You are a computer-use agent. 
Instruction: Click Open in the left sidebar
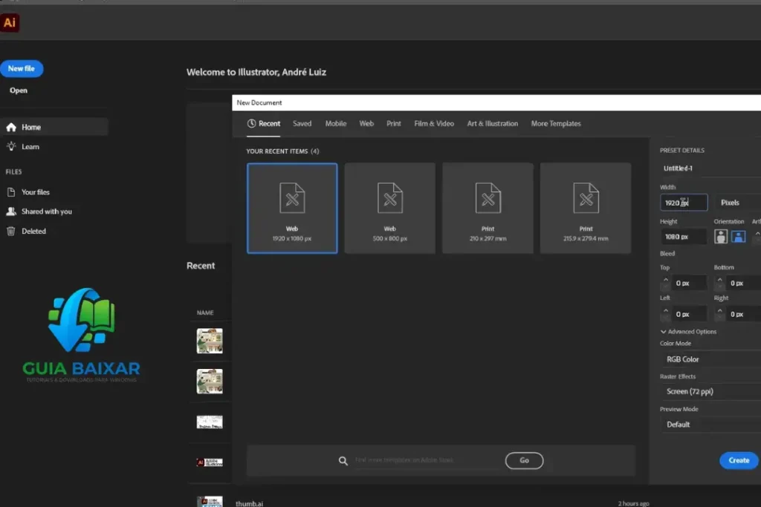(x=19, y=90)
